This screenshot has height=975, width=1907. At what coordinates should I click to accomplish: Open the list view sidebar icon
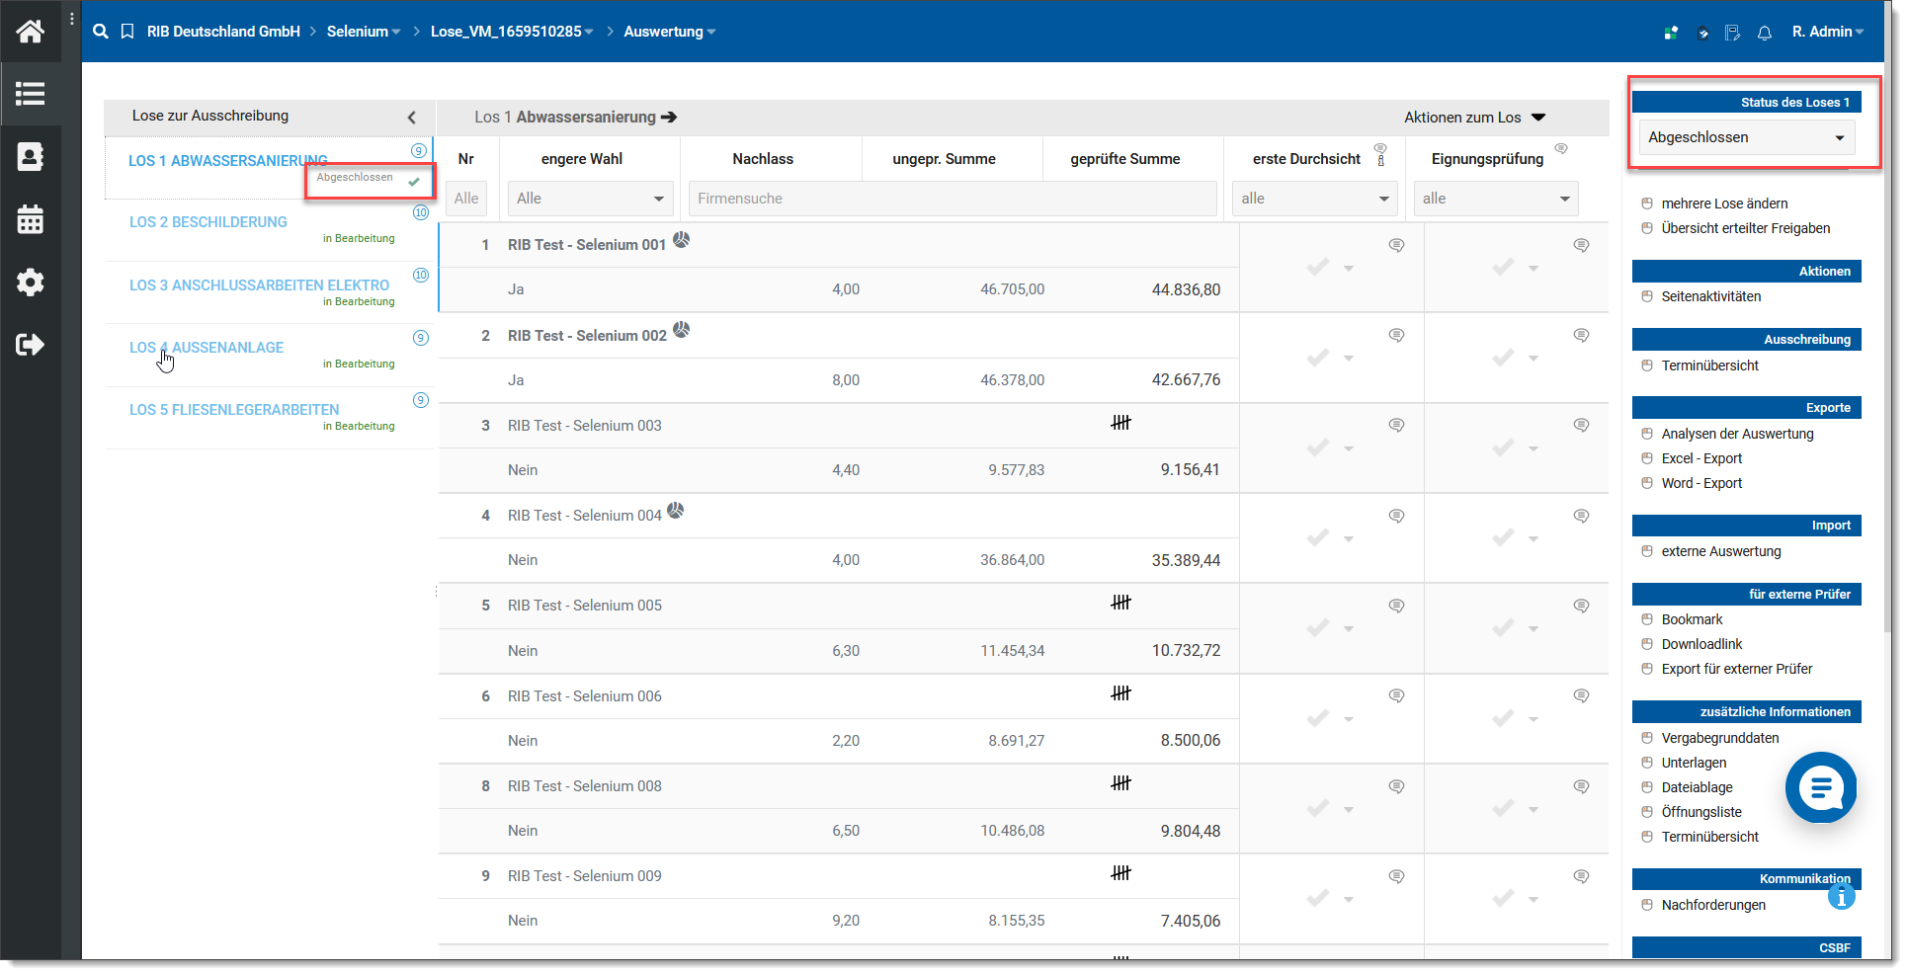point(30,94)
